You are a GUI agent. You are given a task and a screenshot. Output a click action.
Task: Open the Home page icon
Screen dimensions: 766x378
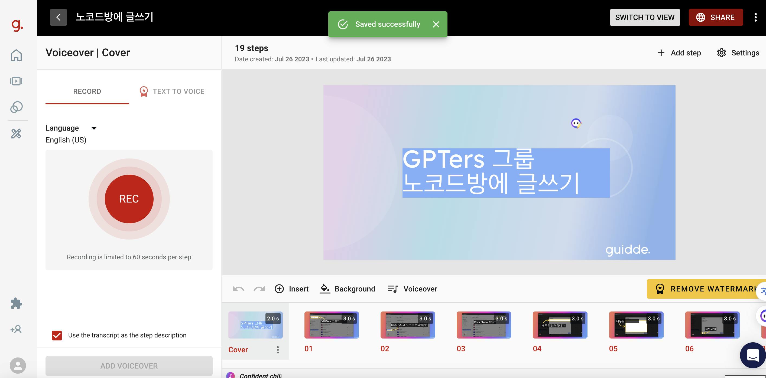[x=16, y=55]
